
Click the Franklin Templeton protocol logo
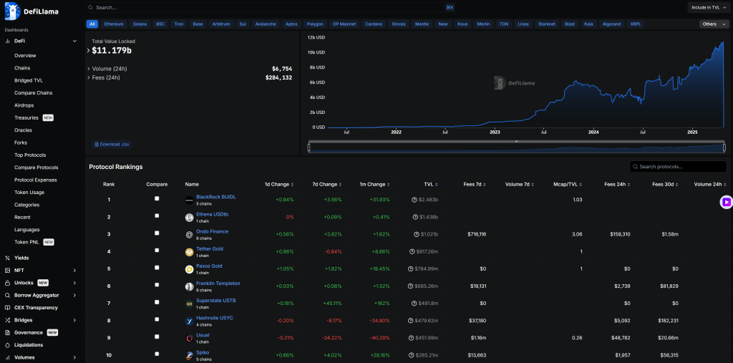(189, 287)
